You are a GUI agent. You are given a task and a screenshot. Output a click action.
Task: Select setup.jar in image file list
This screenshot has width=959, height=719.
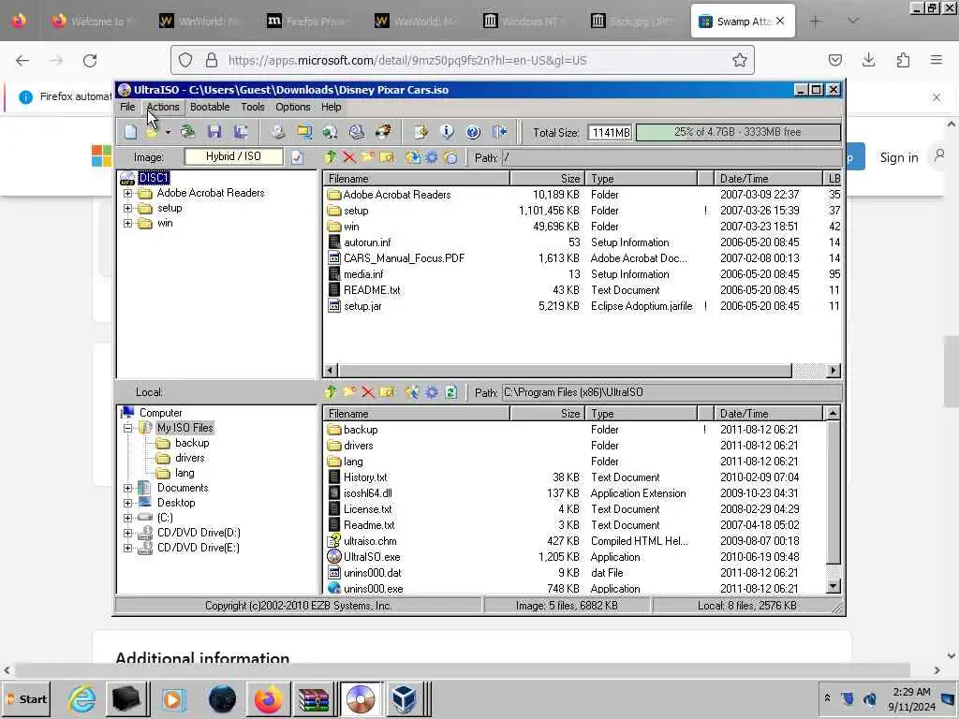pyautogui.click(x=362, y=306)
